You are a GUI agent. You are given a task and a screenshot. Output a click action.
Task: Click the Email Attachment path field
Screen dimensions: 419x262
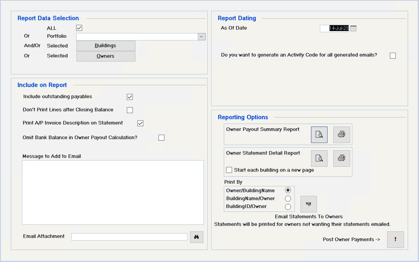(129, 237)
